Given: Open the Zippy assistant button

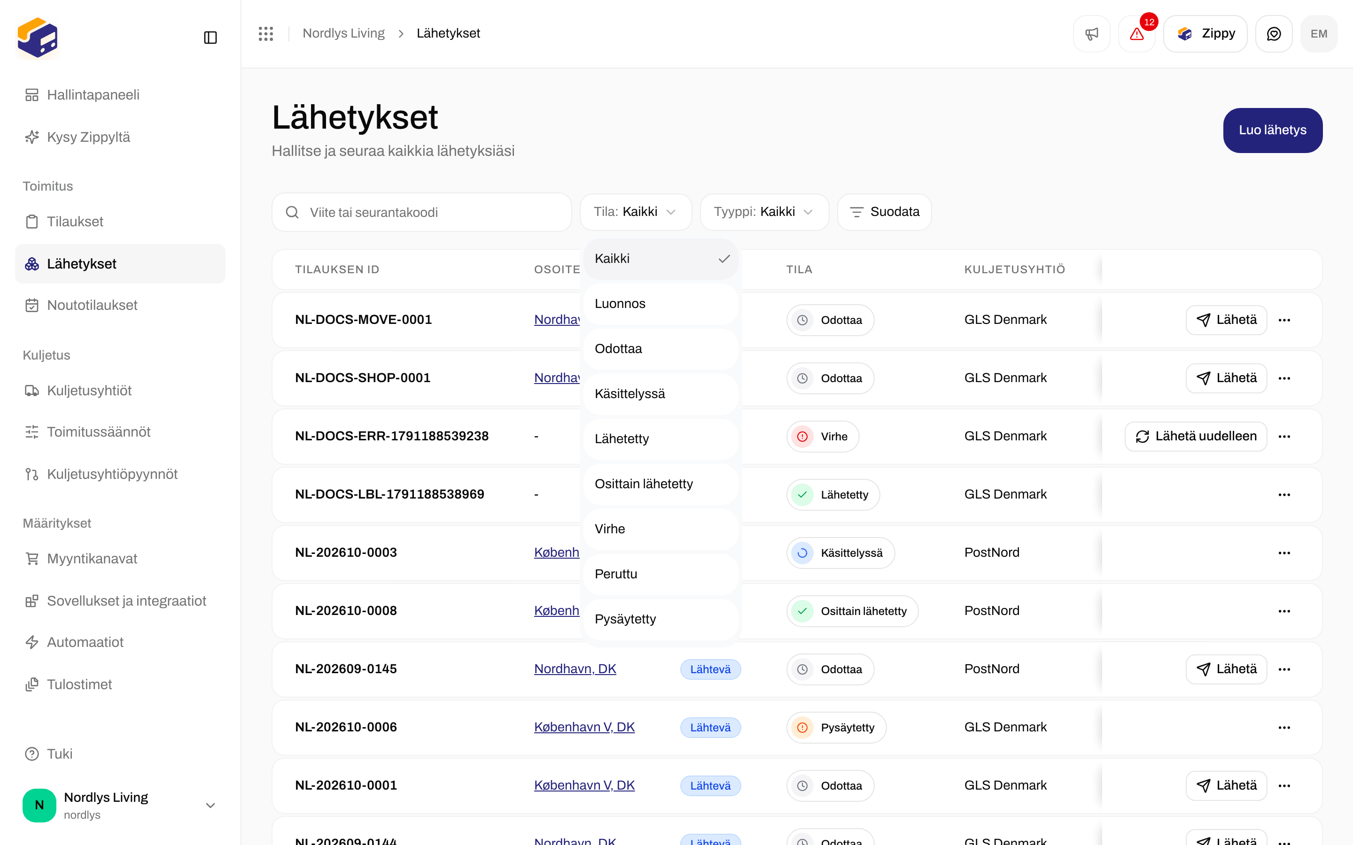Looking at the screenshot, I should [x=1205, y=33].
